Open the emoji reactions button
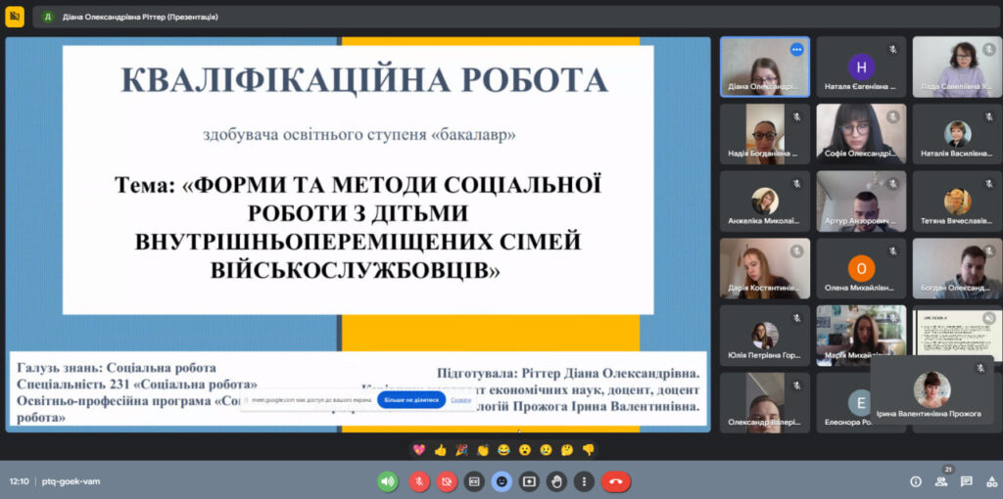 [x=501, y=481]
